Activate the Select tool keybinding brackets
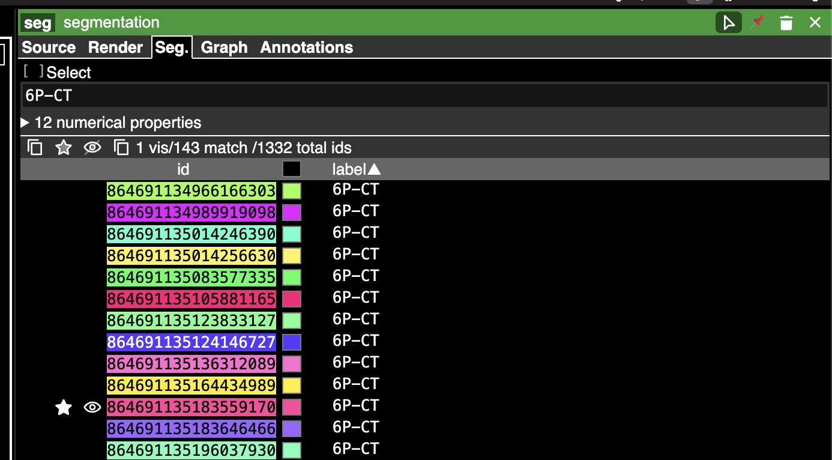The image size is (832, 460). (x=34, y=72)
